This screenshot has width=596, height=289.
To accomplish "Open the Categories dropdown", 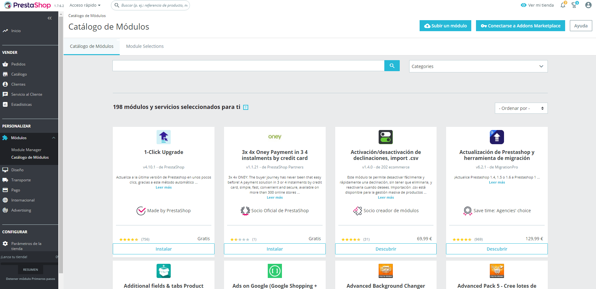I will coord(478,66).
